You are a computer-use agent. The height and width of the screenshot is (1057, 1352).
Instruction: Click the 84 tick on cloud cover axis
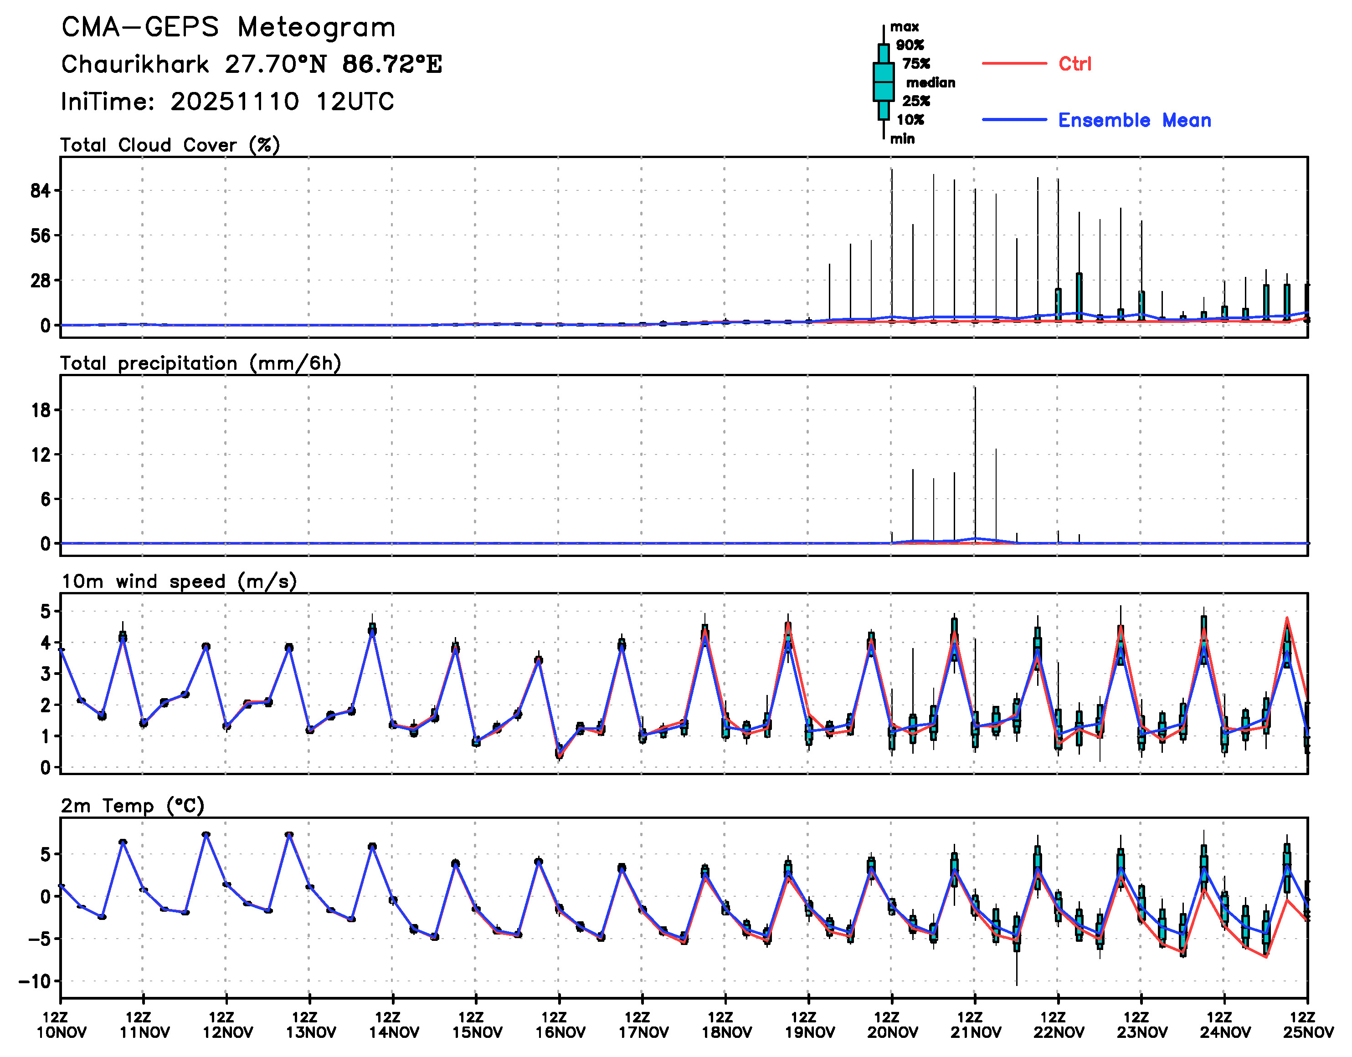point(40,191)
